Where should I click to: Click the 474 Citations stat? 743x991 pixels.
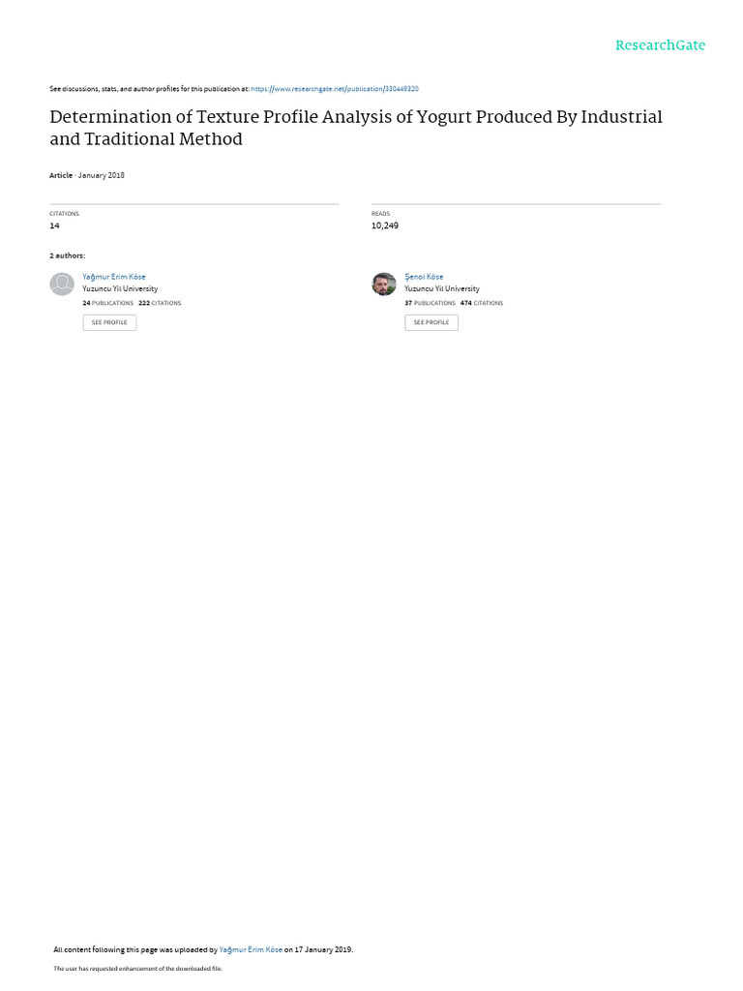pos(482,303)
